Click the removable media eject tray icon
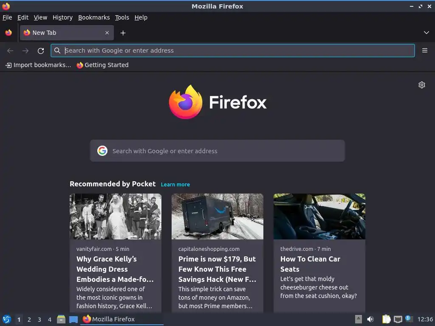 click(x=359, y=319)
